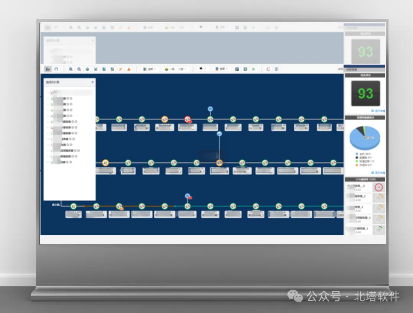The image size is (413, 313).
Task: Select the blue node above the top row
Action: point(210,109)
